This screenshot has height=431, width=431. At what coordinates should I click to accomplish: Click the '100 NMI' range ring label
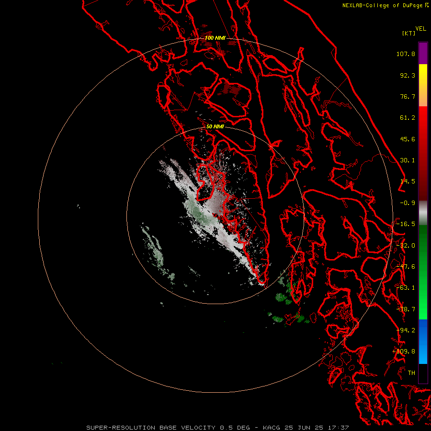click(215, 38)
